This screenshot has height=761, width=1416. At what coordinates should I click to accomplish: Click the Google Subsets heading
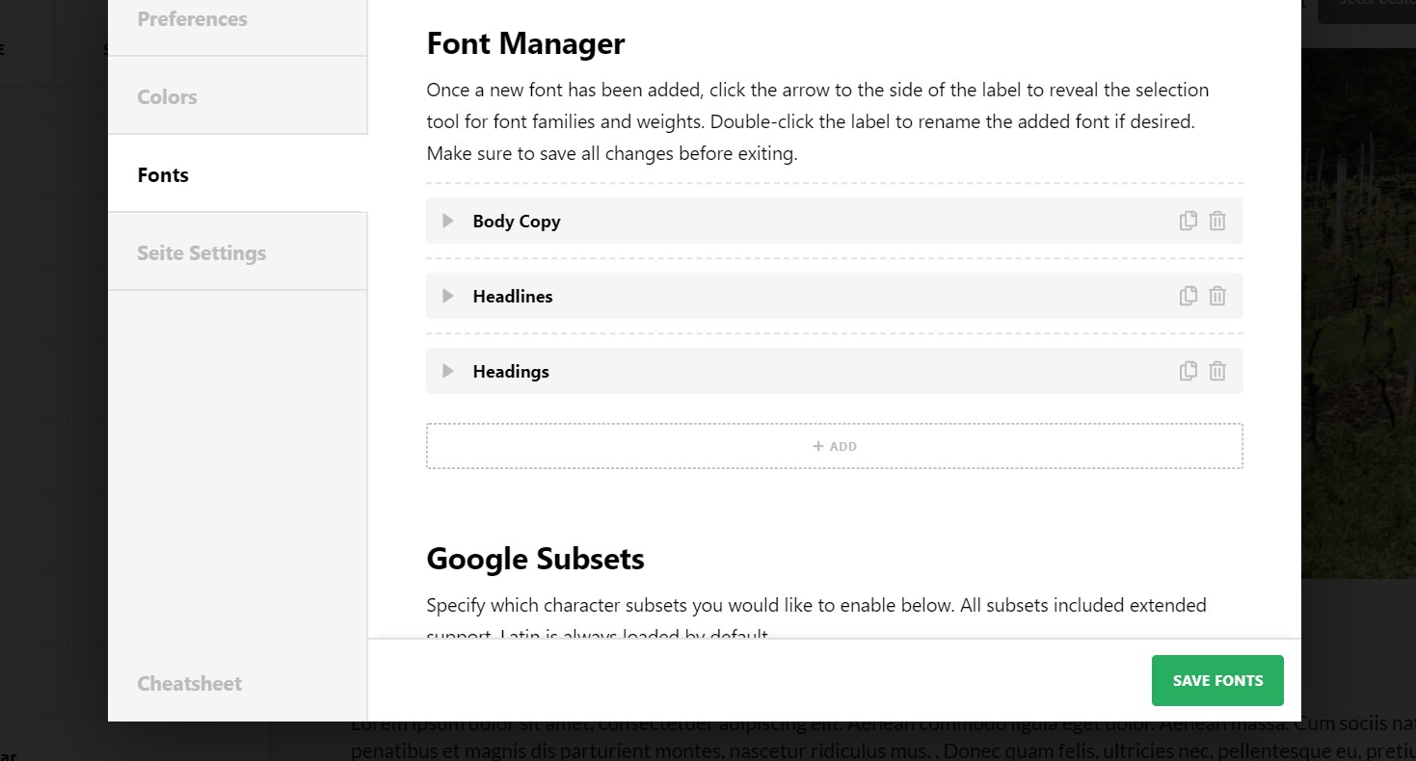pyautogui.click(x=536, y=560)
